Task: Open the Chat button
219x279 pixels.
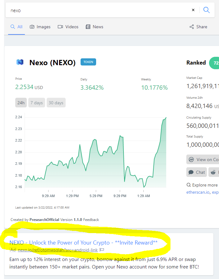Action: [197, 172]
